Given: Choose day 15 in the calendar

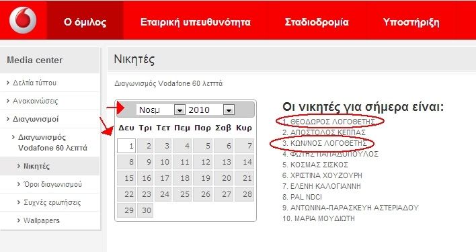Looking at the screenshot, I should 126,178.
